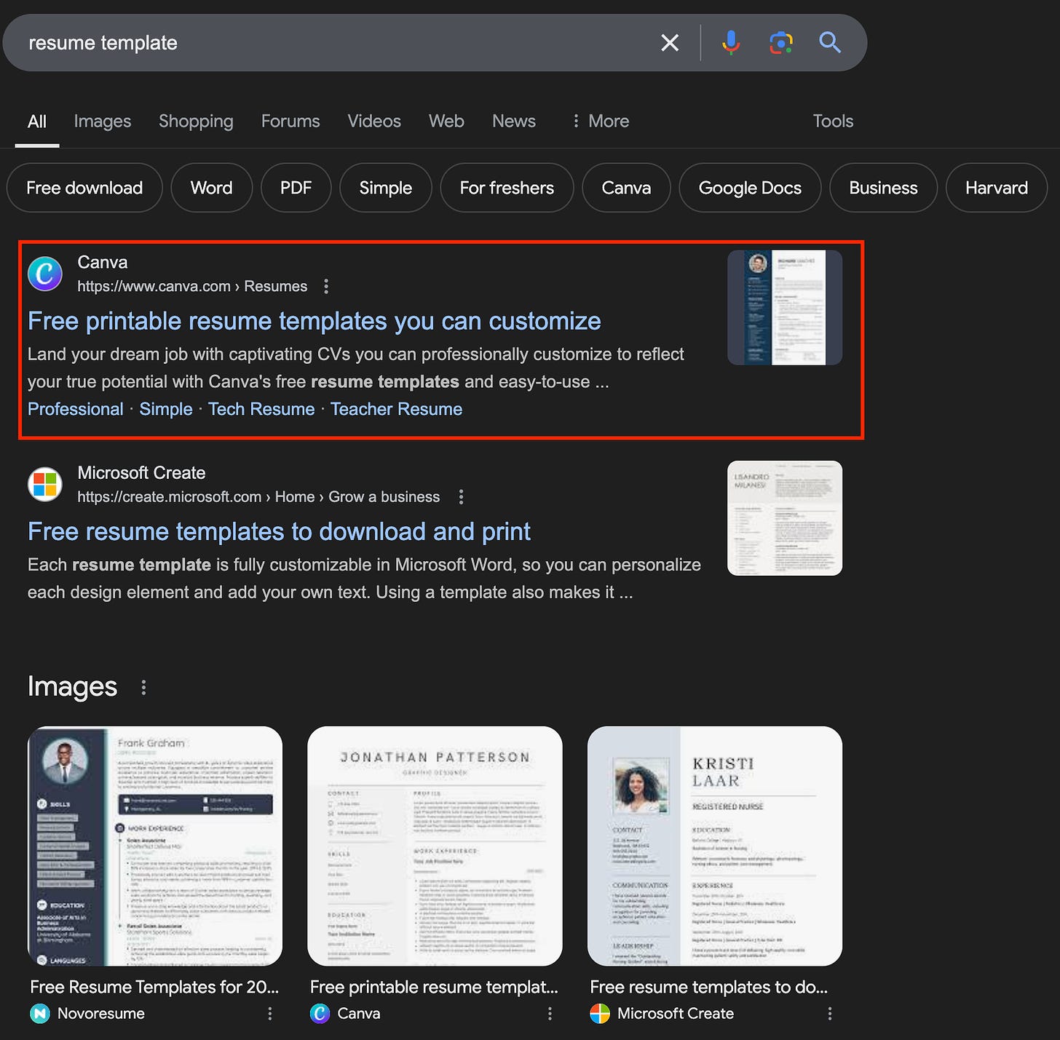Switch to the Images tab
Screen dimensions: 1060x1040
click(x=103, y=122)
